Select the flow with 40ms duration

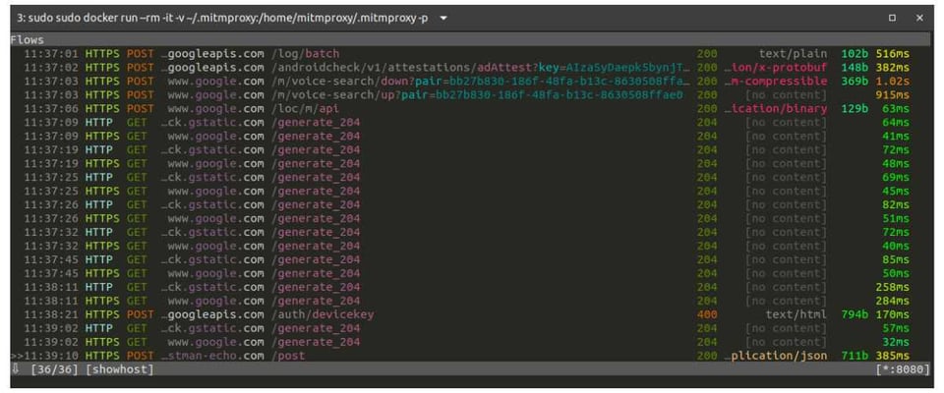471,246
